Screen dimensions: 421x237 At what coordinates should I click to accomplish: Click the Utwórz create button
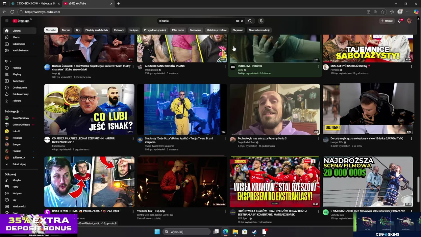coord(386,21)
